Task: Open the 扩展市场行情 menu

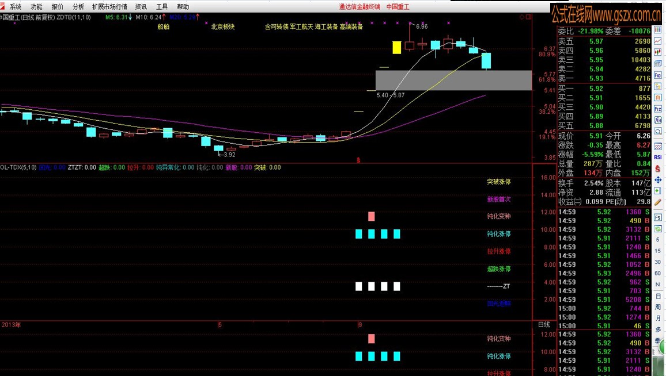Action: (109, 7)
